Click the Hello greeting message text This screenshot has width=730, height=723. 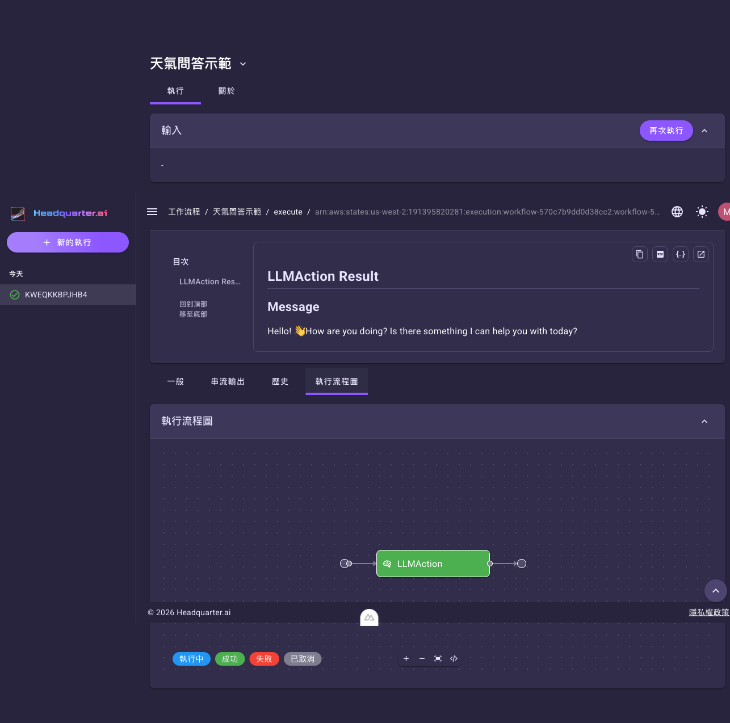point(422,331)
